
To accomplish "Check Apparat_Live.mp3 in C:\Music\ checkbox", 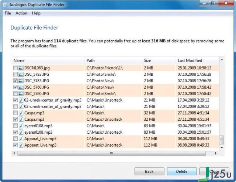I will pos(15,138).
